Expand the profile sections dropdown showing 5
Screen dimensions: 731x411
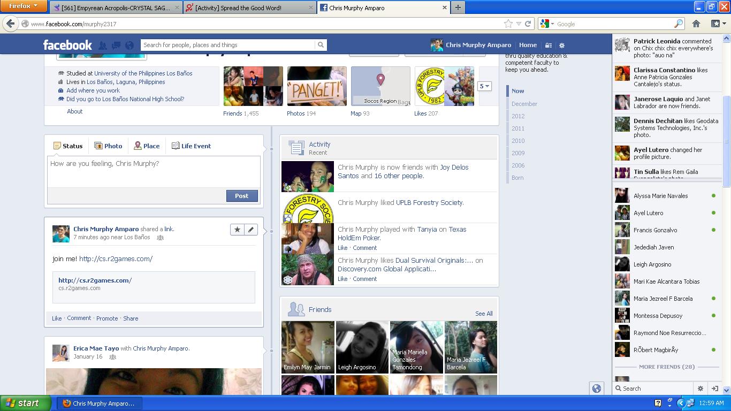point(484,86)
